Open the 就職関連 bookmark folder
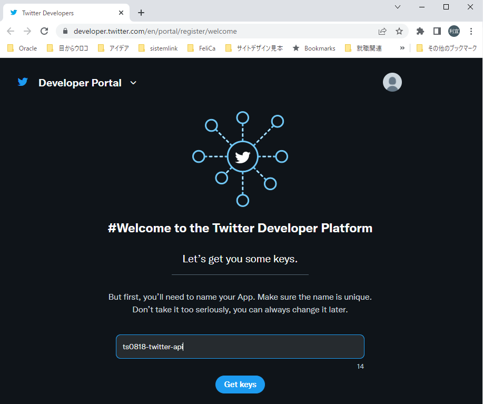This screenshot has height=404, width=483. (x=363, y=48)
